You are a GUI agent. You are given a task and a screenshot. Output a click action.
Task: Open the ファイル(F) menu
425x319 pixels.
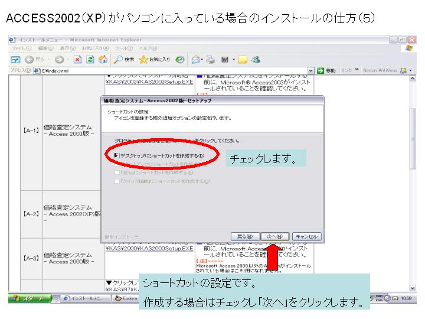pyautogui.click(x=21, y=48)
